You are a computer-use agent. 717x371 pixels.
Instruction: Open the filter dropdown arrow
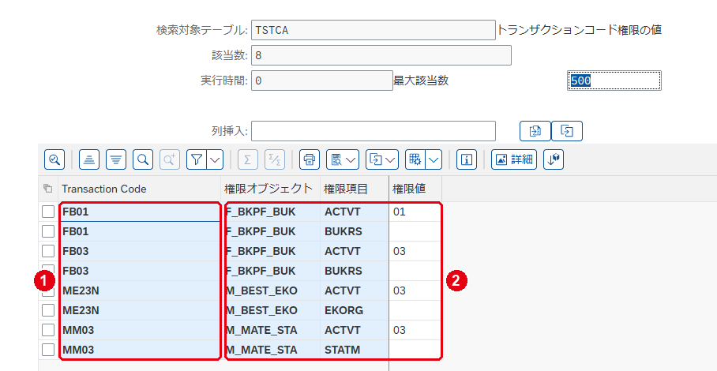click(215, 159)
